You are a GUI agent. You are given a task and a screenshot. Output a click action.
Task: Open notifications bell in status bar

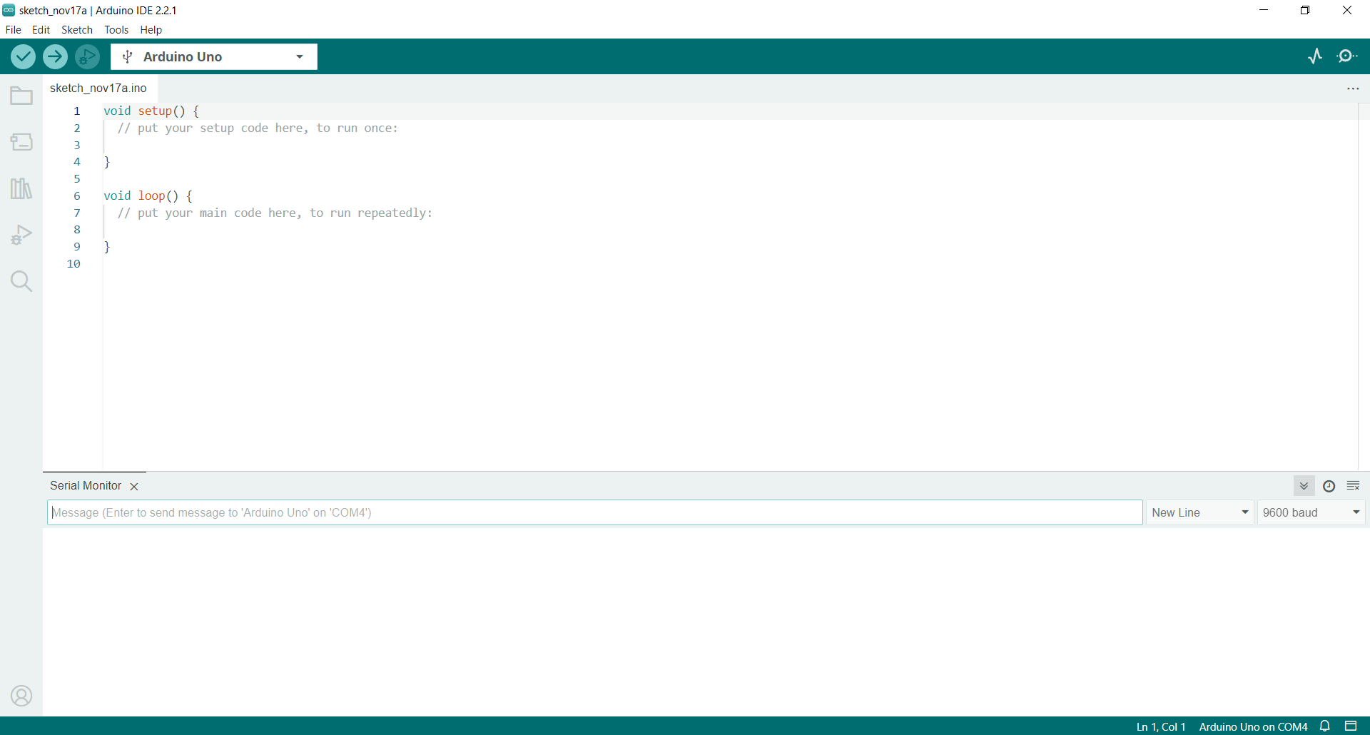1325,726
